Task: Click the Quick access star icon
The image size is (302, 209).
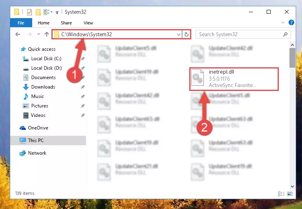Action: click(x=23, y=49)
